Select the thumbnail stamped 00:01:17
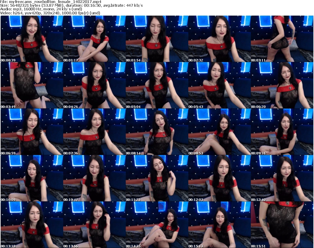The height and width of the screenshot is (248, 314). click(94, 39)
